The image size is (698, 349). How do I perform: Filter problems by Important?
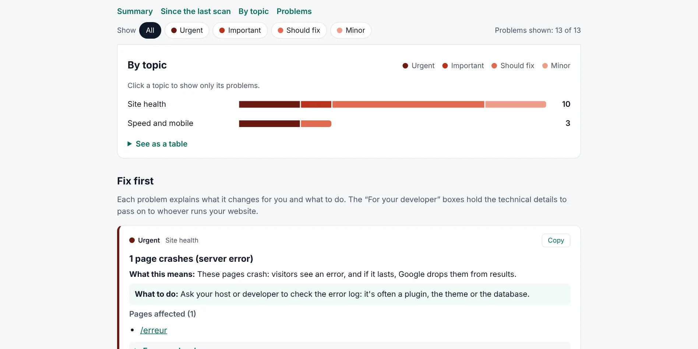[x=240, y=30]
